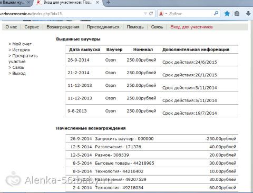Click the '10.00рублей' reward amount

click(x=223, y=171)
